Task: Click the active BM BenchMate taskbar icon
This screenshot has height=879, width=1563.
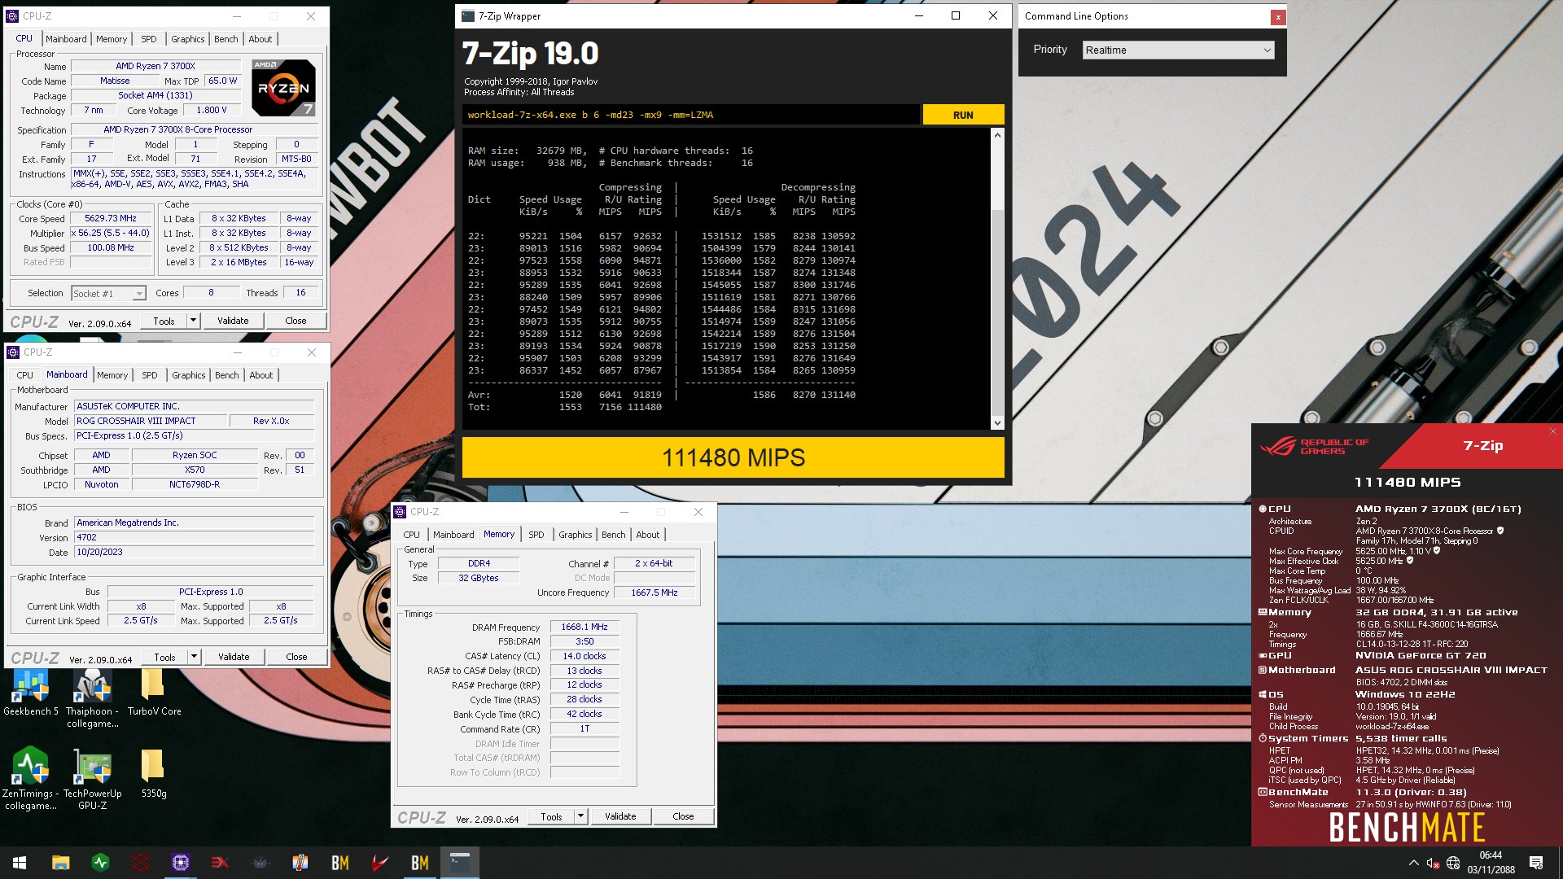Action: [419, 863]
